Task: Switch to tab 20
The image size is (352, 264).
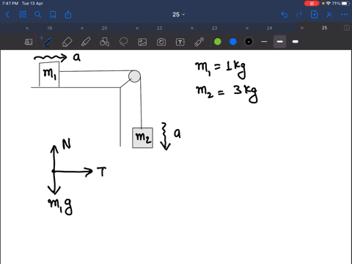Action: (x=105, y=28)
